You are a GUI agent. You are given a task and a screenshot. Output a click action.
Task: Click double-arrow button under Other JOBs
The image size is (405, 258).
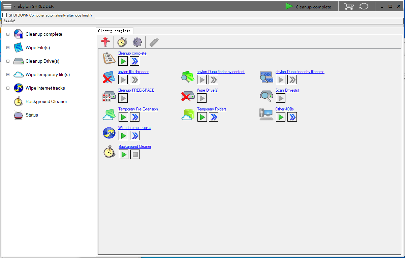tap(292, 117)
